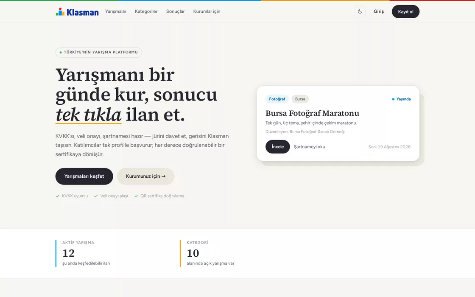This screenshot has width=475, height=297.
Task: Click the AKTİF YARIŞMA count 12
Action: pos(68,253)
